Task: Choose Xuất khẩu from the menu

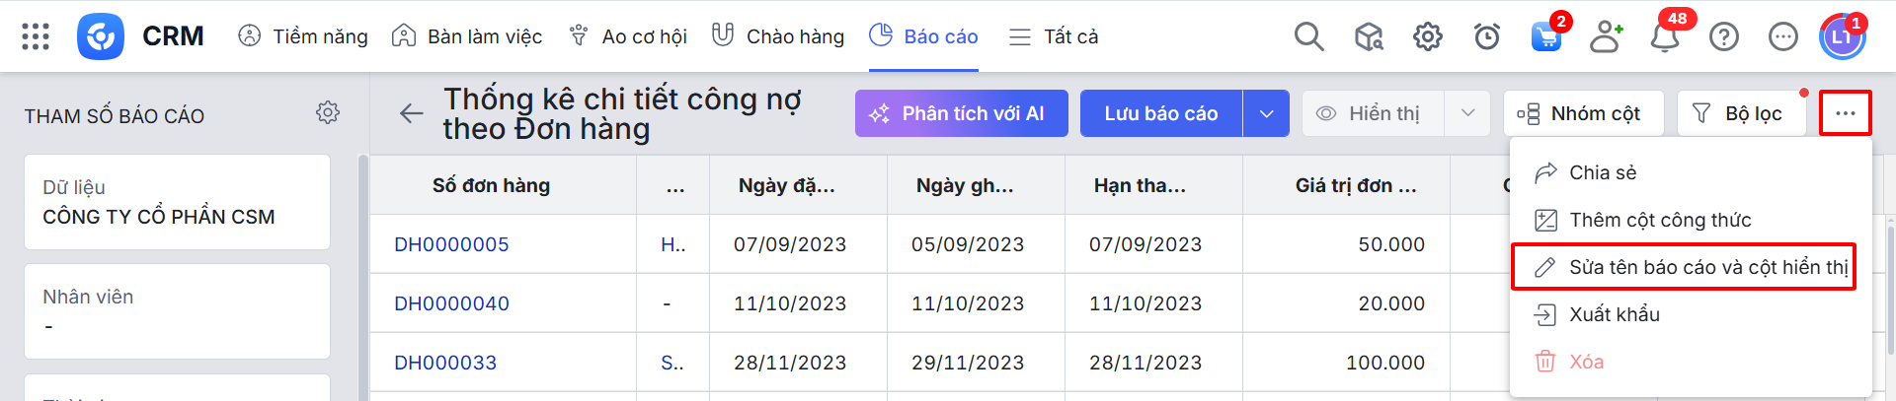Action: tap(1614, 314)
